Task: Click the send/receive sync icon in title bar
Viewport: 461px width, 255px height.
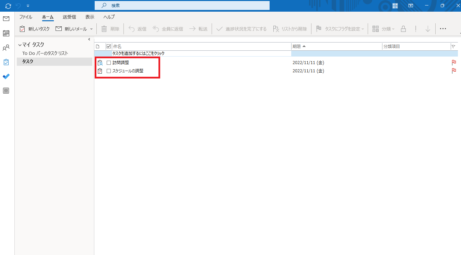Action: [8, 6]
